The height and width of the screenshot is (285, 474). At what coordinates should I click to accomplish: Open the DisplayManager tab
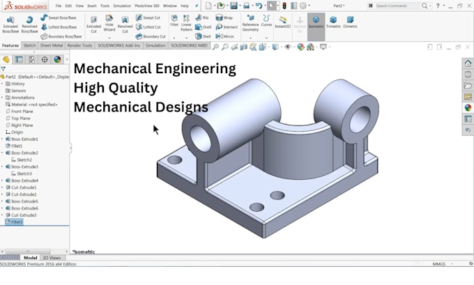tap(57, 59)
